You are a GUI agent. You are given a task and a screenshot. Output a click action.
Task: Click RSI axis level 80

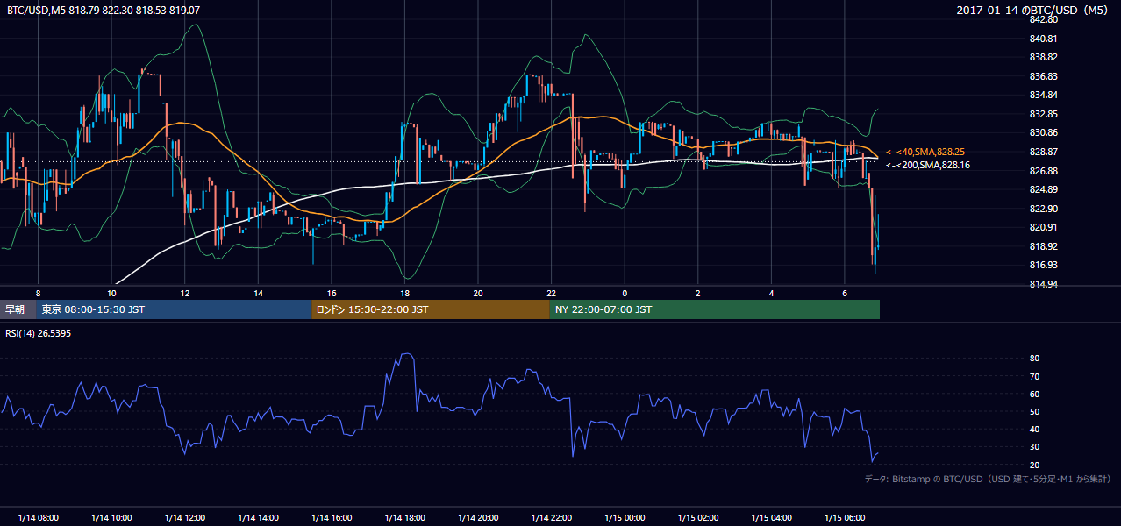point(1034,359)
